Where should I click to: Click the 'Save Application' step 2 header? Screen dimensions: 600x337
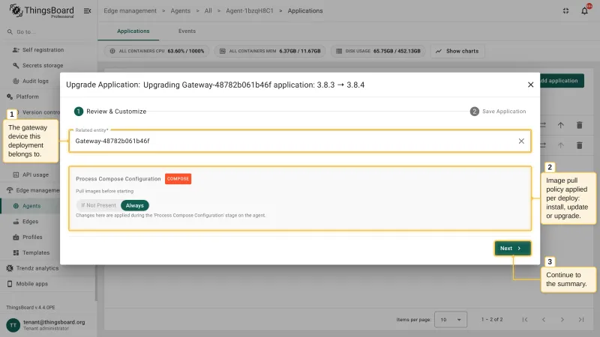(498, 111)
